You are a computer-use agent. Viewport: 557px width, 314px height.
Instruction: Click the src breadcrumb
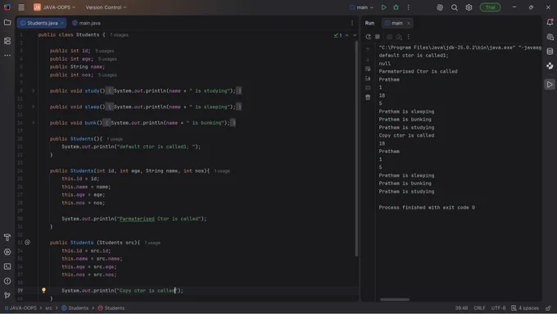pyautogui.click(x=48, y=308)
